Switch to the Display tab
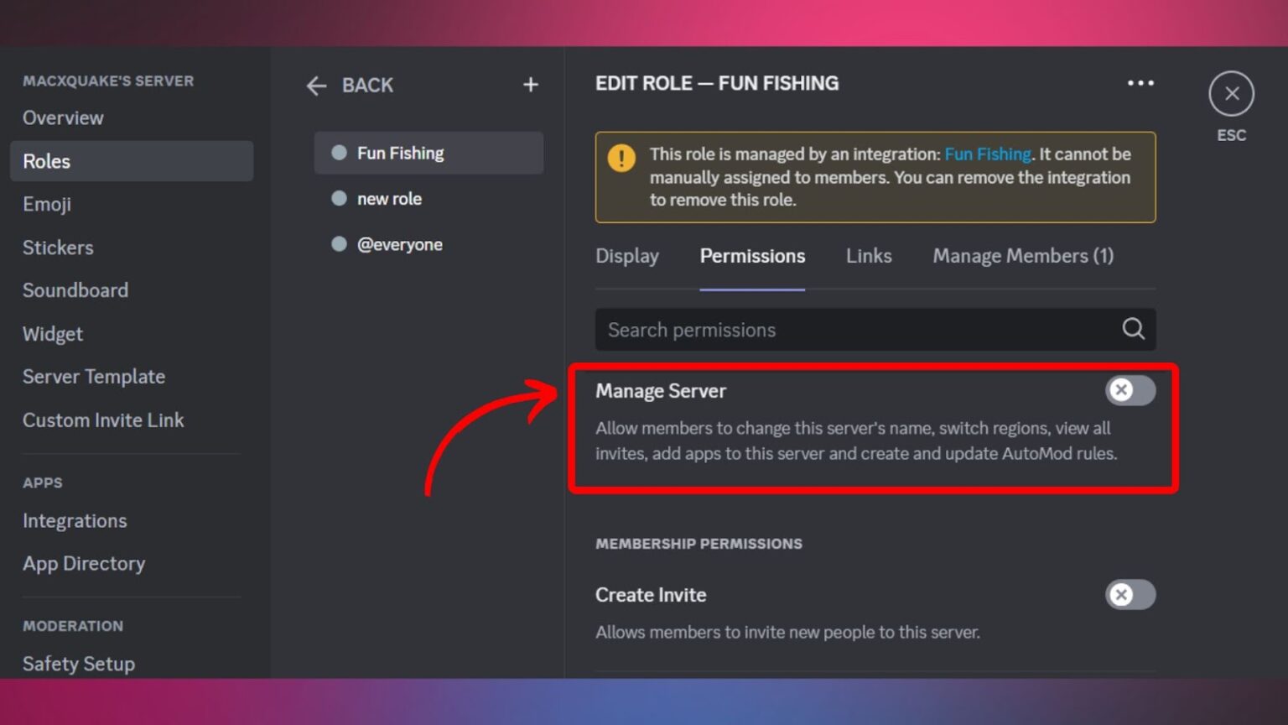The width and height of the screenshot is (1288, 725). coord(627,256)
